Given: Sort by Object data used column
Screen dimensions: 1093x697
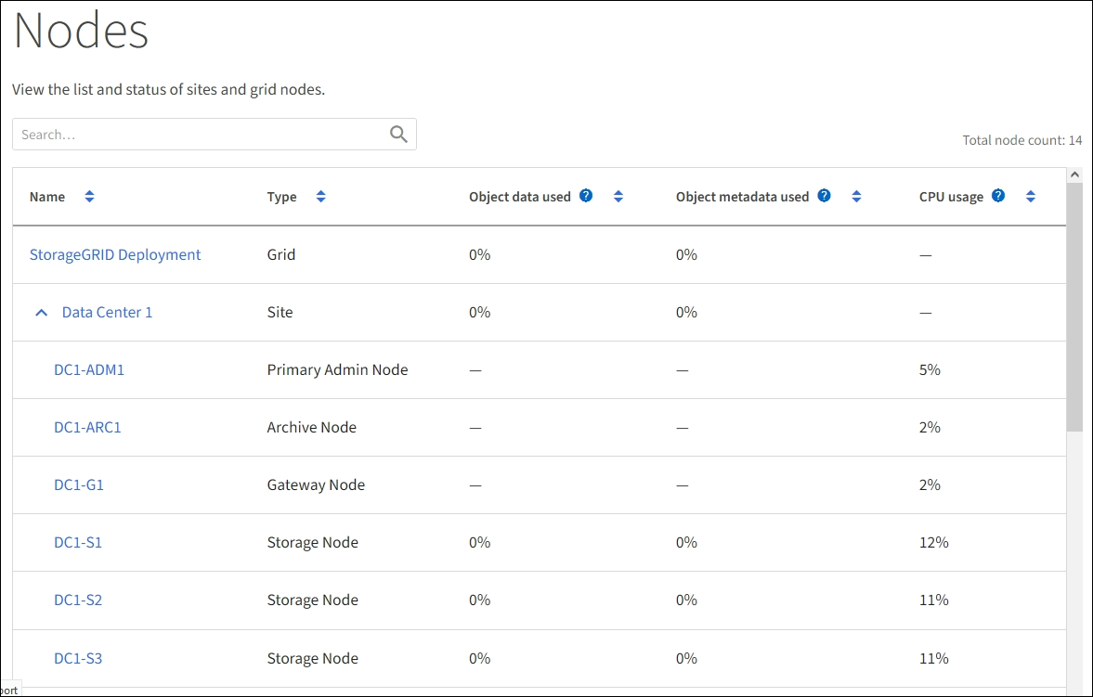Looking at the screenshot, I should point(618,197).
